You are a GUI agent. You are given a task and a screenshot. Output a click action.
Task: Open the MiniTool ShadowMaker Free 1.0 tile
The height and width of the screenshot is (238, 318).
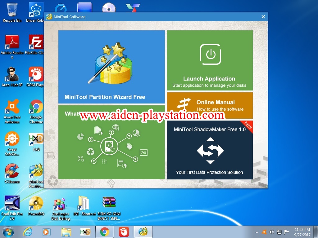pyautogui.click(x=210, y=150)
